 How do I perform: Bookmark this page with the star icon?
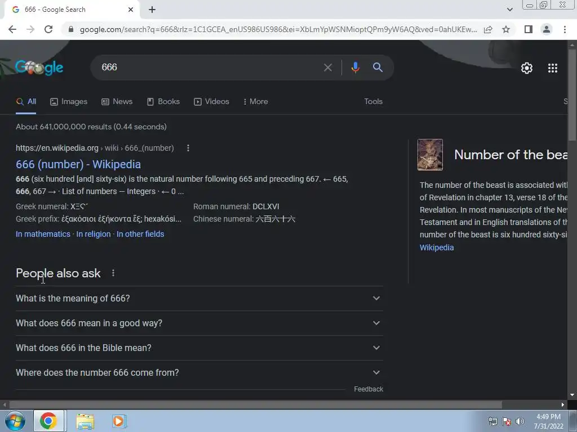click(506, 29)
